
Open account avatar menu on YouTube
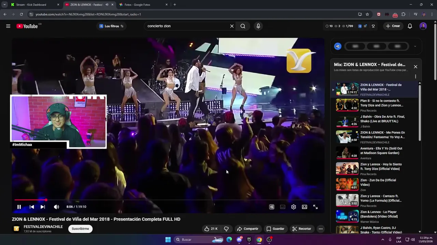423,26
